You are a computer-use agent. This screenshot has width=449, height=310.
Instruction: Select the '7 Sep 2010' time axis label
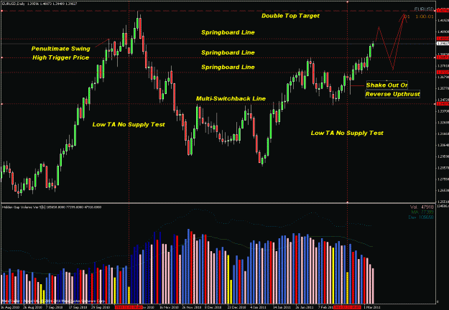coord(55,307)
